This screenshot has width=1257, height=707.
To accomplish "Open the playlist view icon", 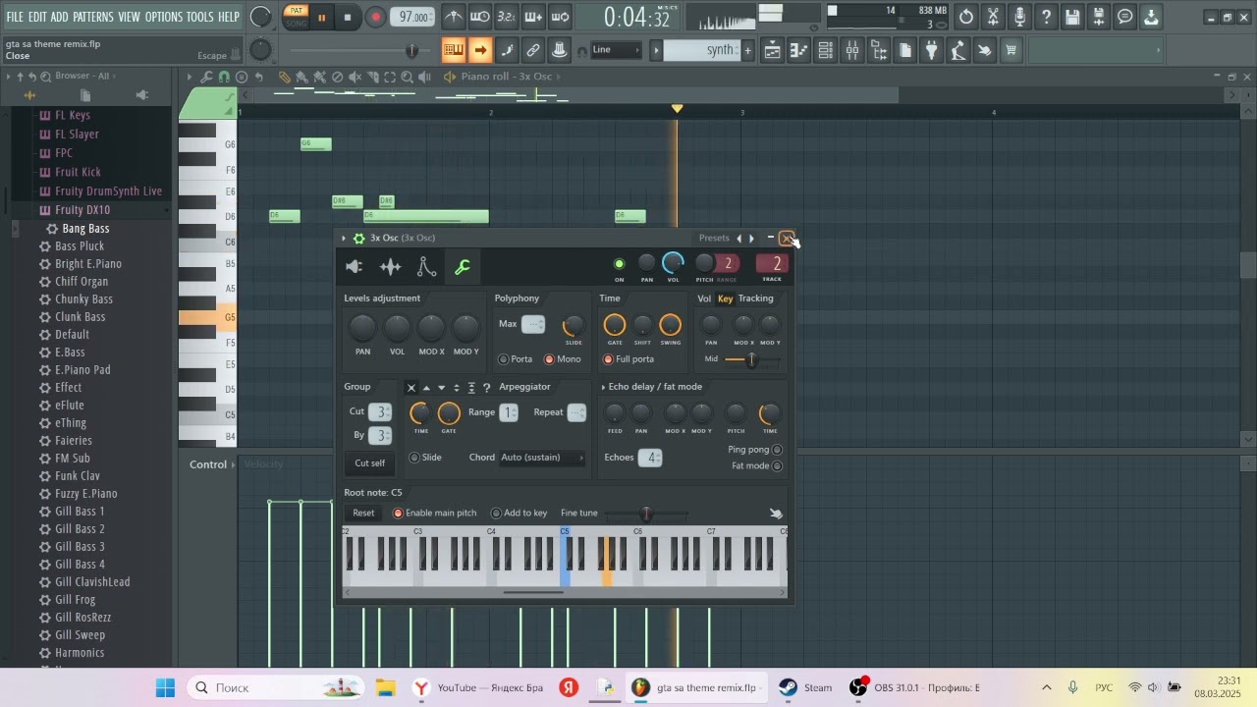I will pyautogui.click(x=773, y=50).
